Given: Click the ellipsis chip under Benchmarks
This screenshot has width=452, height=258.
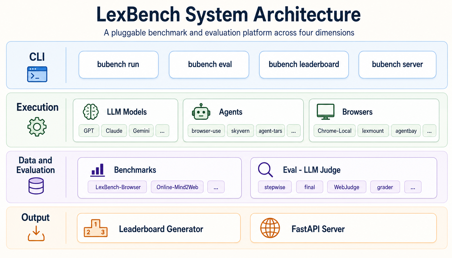Looking at the screenshot, I should (x=216, y=187).
